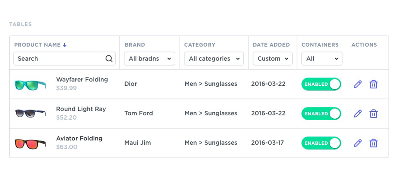This screenshot has height=176, width=396.
Task: Edit the Aviator Folding entry
Action: [x=358, y=143]
